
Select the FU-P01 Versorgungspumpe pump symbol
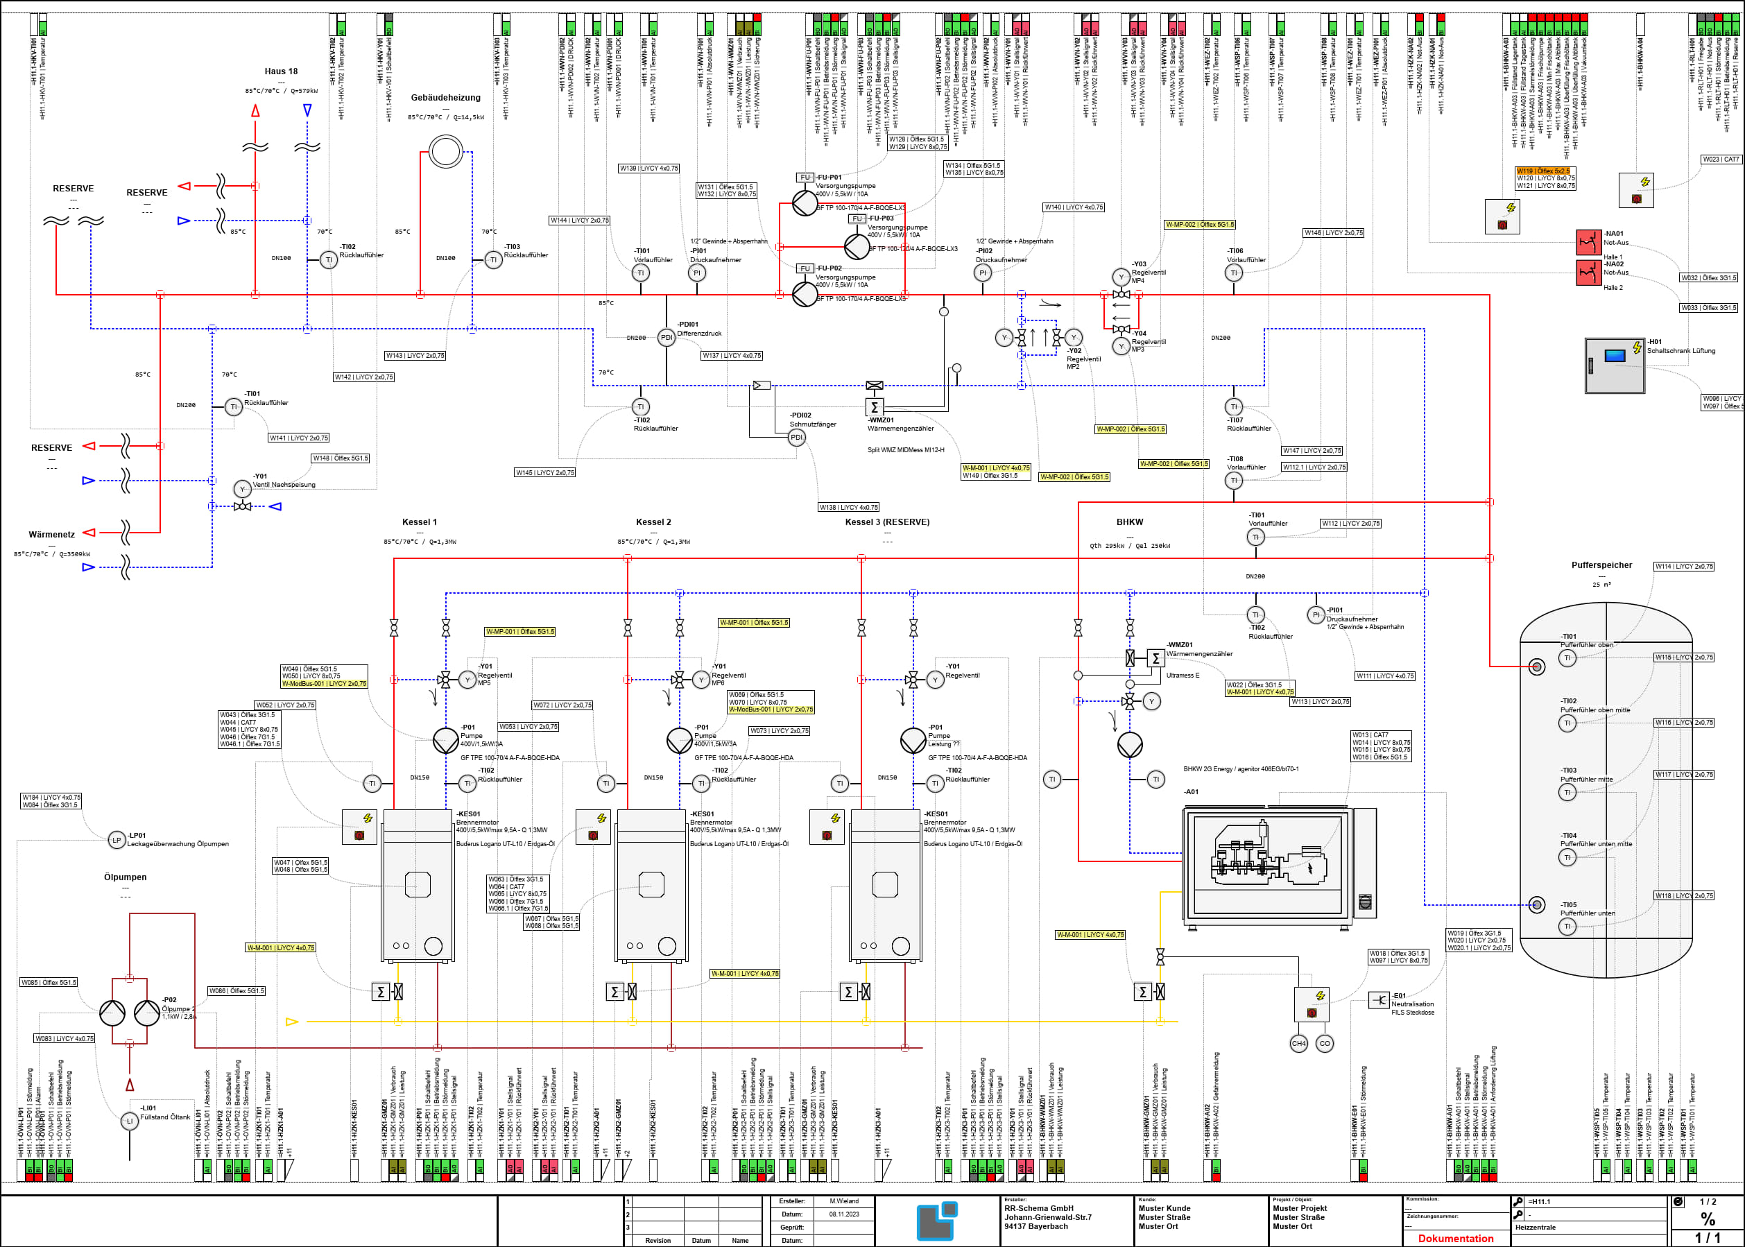(x=805, y=203)
